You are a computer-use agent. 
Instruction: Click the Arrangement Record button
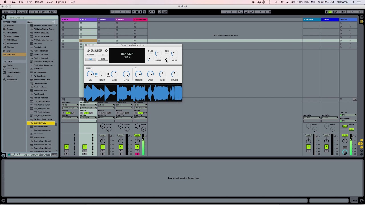click(x=140, y=12)
